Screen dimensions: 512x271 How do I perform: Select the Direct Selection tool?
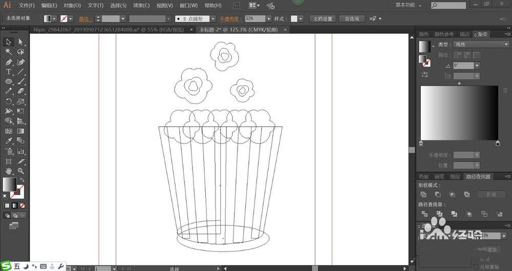tap(20, 42)
